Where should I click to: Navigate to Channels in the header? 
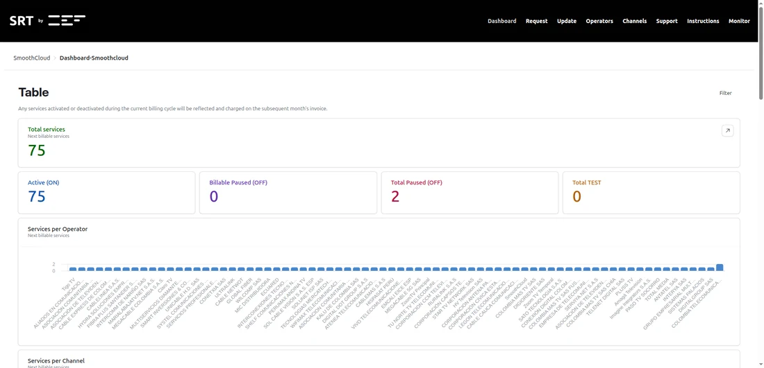pyautogui.click(x=634, y=21)
